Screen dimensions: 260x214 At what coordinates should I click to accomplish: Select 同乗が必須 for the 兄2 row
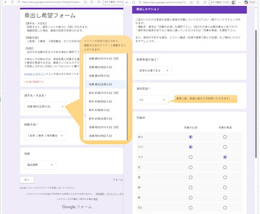point(190,208)
